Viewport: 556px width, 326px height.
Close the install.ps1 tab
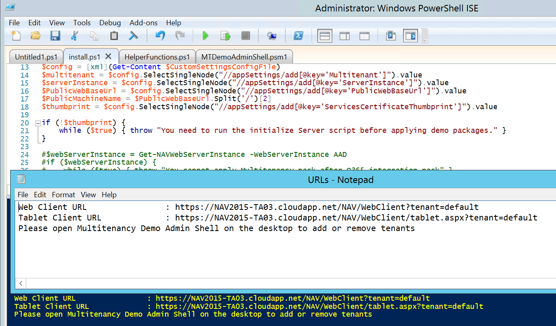(109, 56)
